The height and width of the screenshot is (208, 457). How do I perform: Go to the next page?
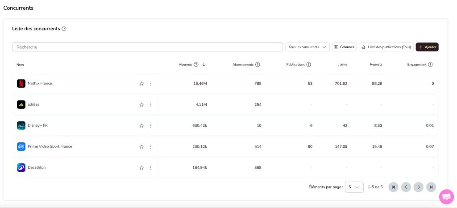[419, 187]
